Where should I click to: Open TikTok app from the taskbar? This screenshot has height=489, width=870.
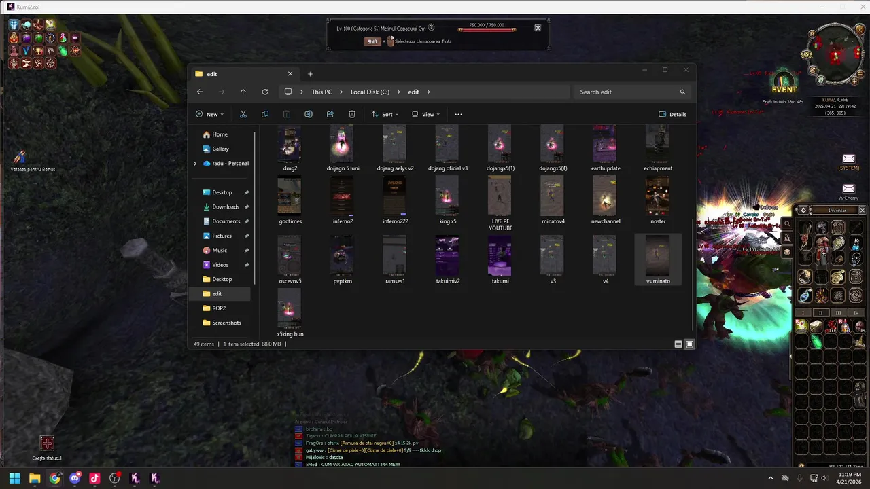coord(95,478)
